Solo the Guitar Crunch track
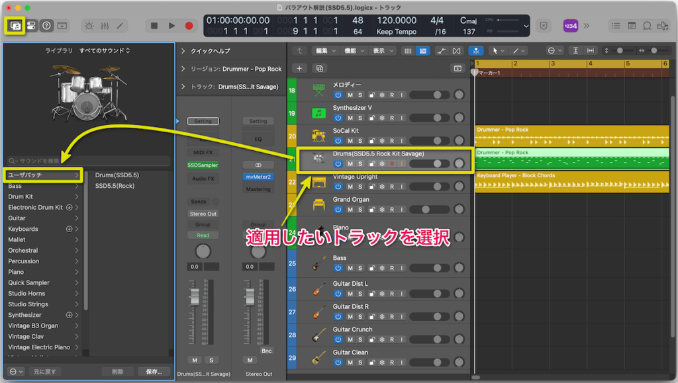678x383 pixels. pos(360,339)
